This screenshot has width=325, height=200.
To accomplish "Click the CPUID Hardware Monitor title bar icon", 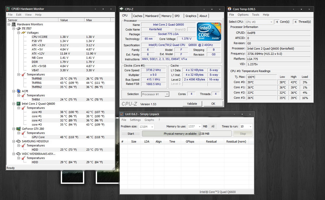I will point(8,9).
